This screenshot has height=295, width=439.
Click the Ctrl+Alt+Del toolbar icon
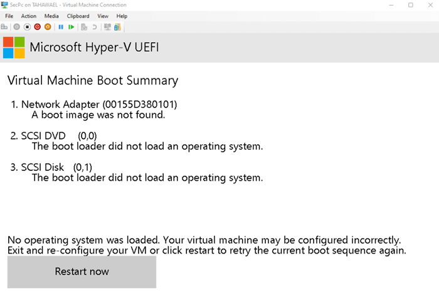click(4, 27)
